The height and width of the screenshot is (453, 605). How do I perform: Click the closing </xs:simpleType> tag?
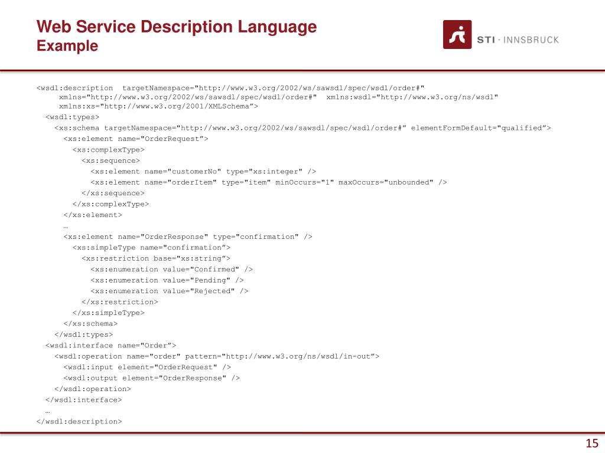pos(109,313)
